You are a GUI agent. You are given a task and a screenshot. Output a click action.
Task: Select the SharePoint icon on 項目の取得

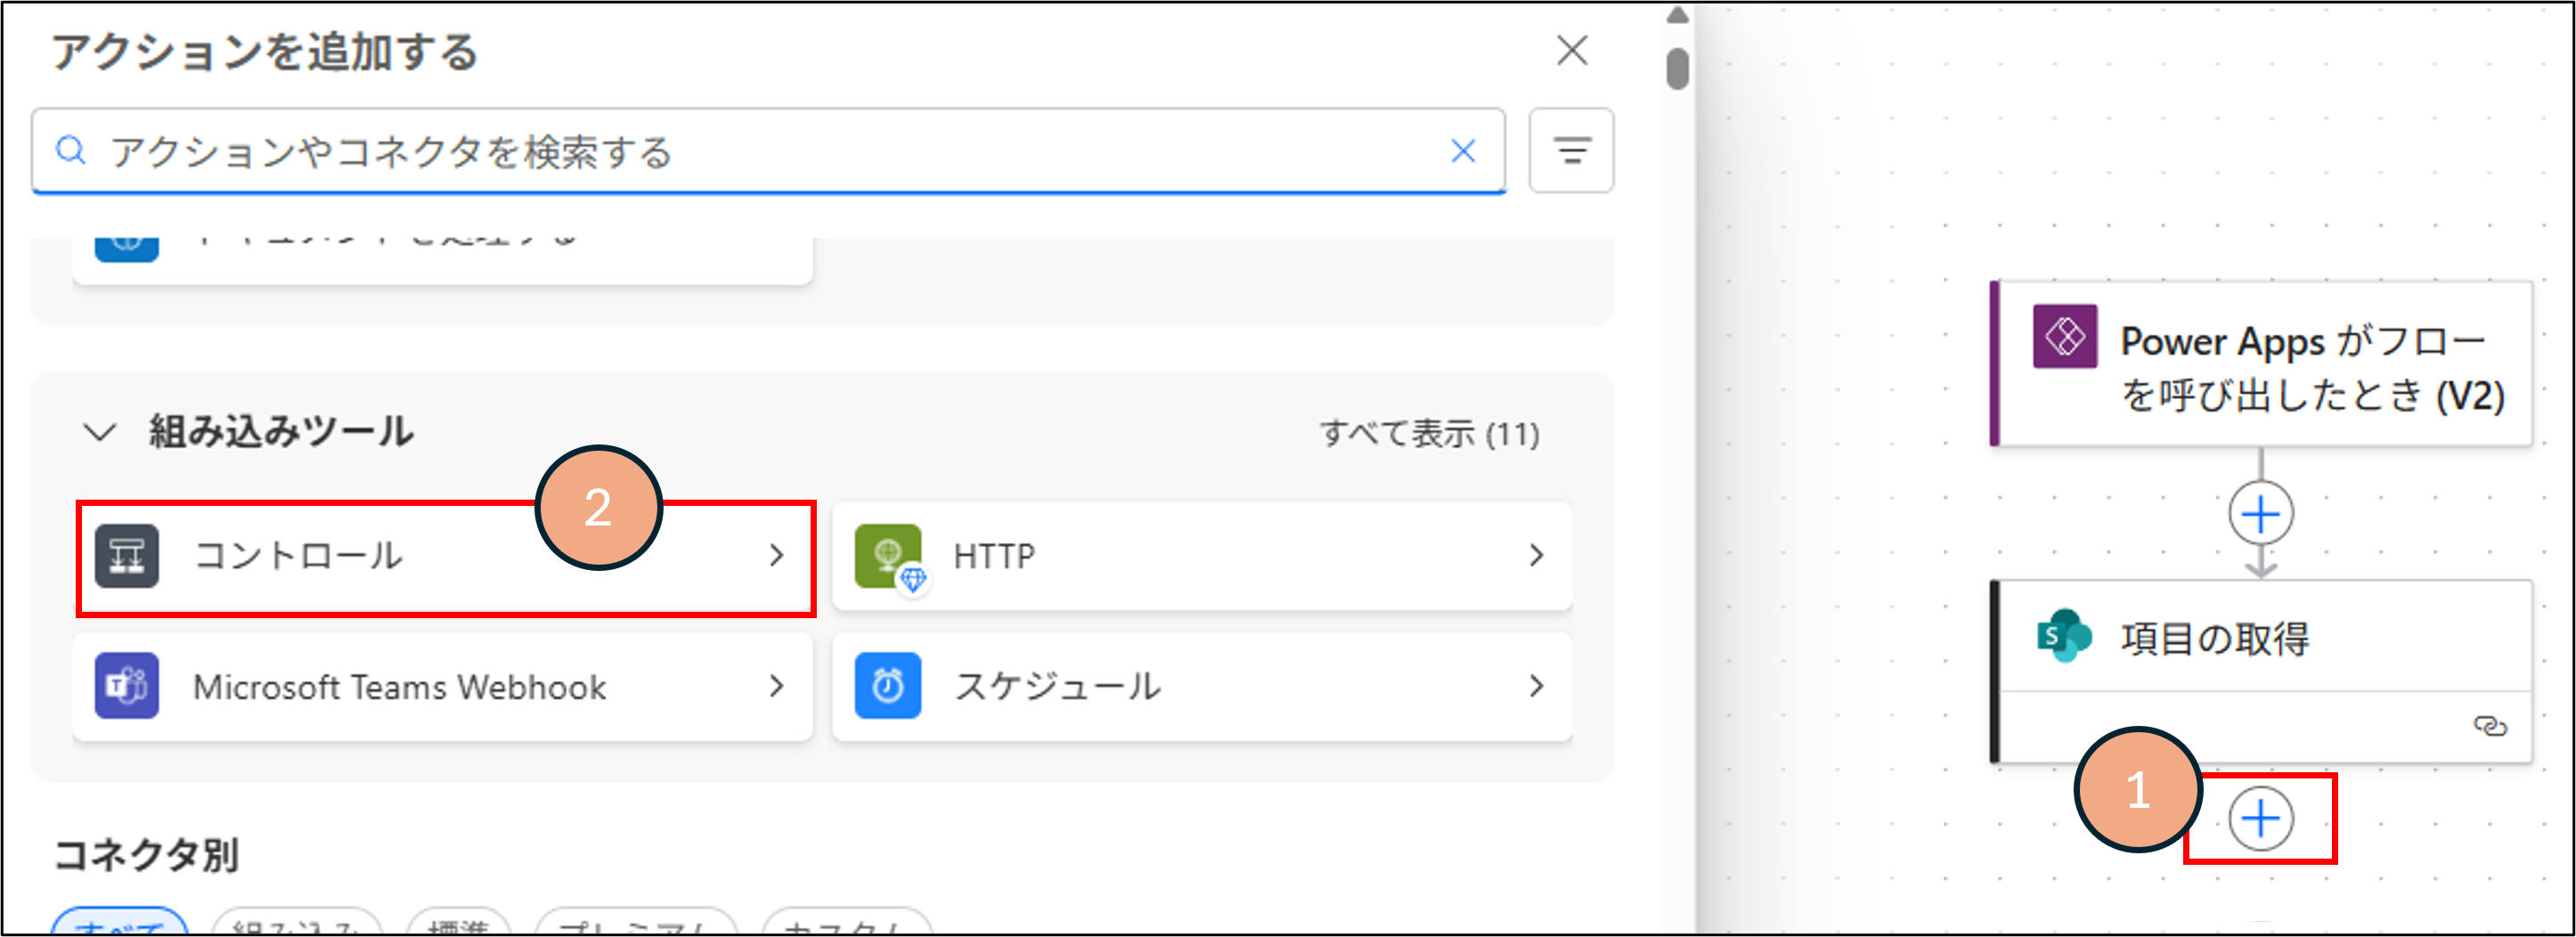point(2063,636)
